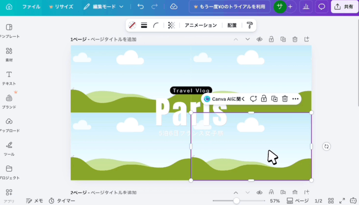Open more options three-dot menu
359x205 pixels.
pos(295,99)
